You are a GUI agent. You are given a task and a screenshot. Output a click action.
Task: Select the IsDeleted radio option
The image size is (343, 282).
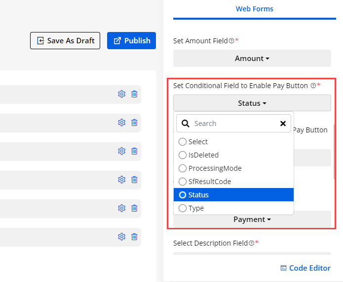[x=183, y=155]
